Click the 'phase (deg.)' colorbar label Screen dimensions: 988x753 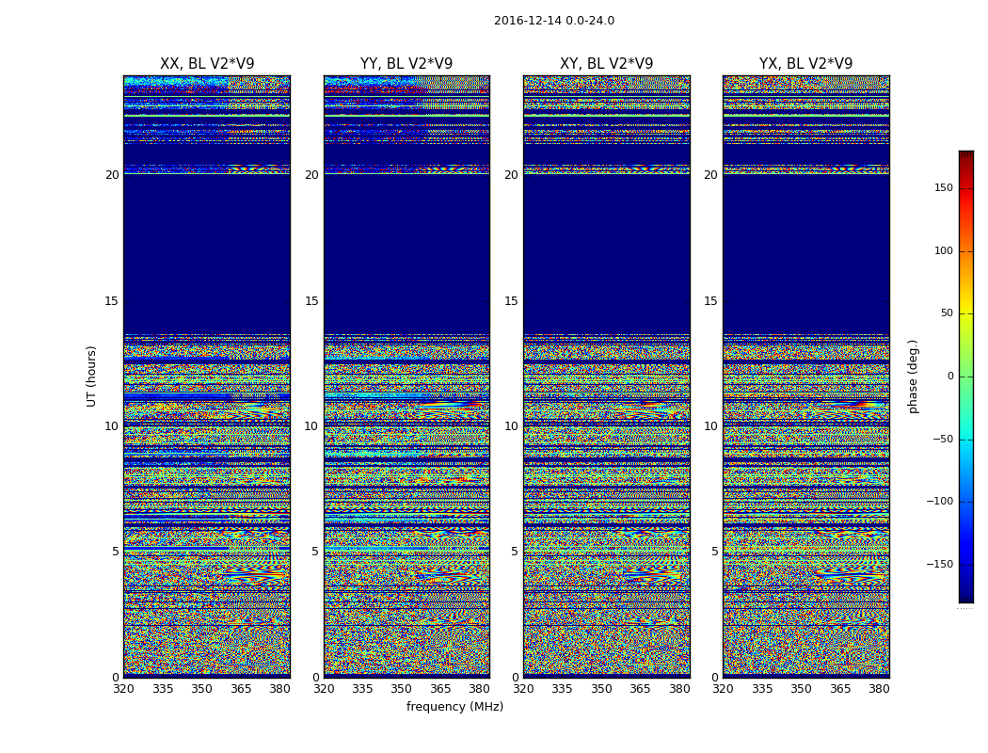tap(913, 376)
